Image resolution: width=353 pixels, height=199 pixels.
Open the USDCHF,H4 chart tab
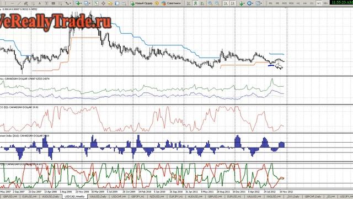click(119, 197)
